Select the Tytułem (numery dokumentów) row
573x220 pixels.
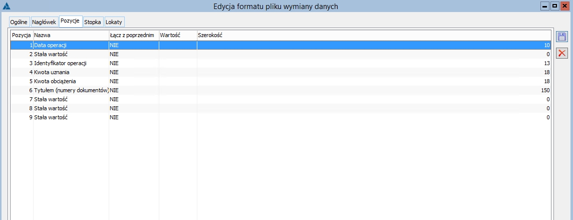pos(71,90)
